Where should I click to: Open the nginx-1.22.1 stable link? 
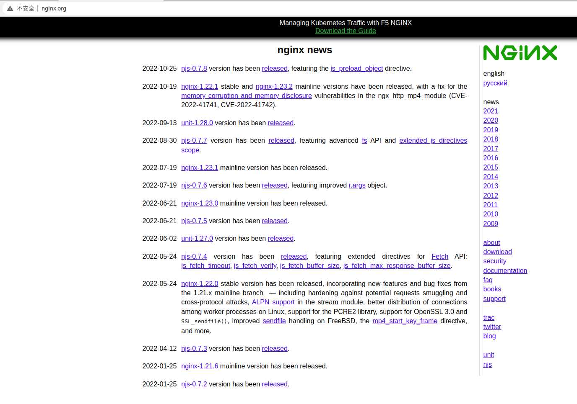(x=200, y=87)
